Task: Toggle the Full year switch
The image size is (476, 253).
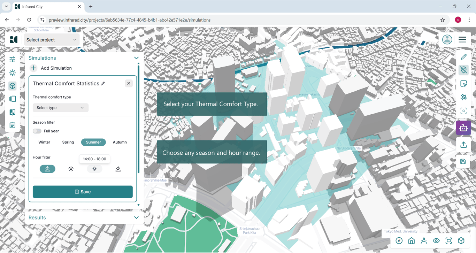Action: tap(37, 131)
